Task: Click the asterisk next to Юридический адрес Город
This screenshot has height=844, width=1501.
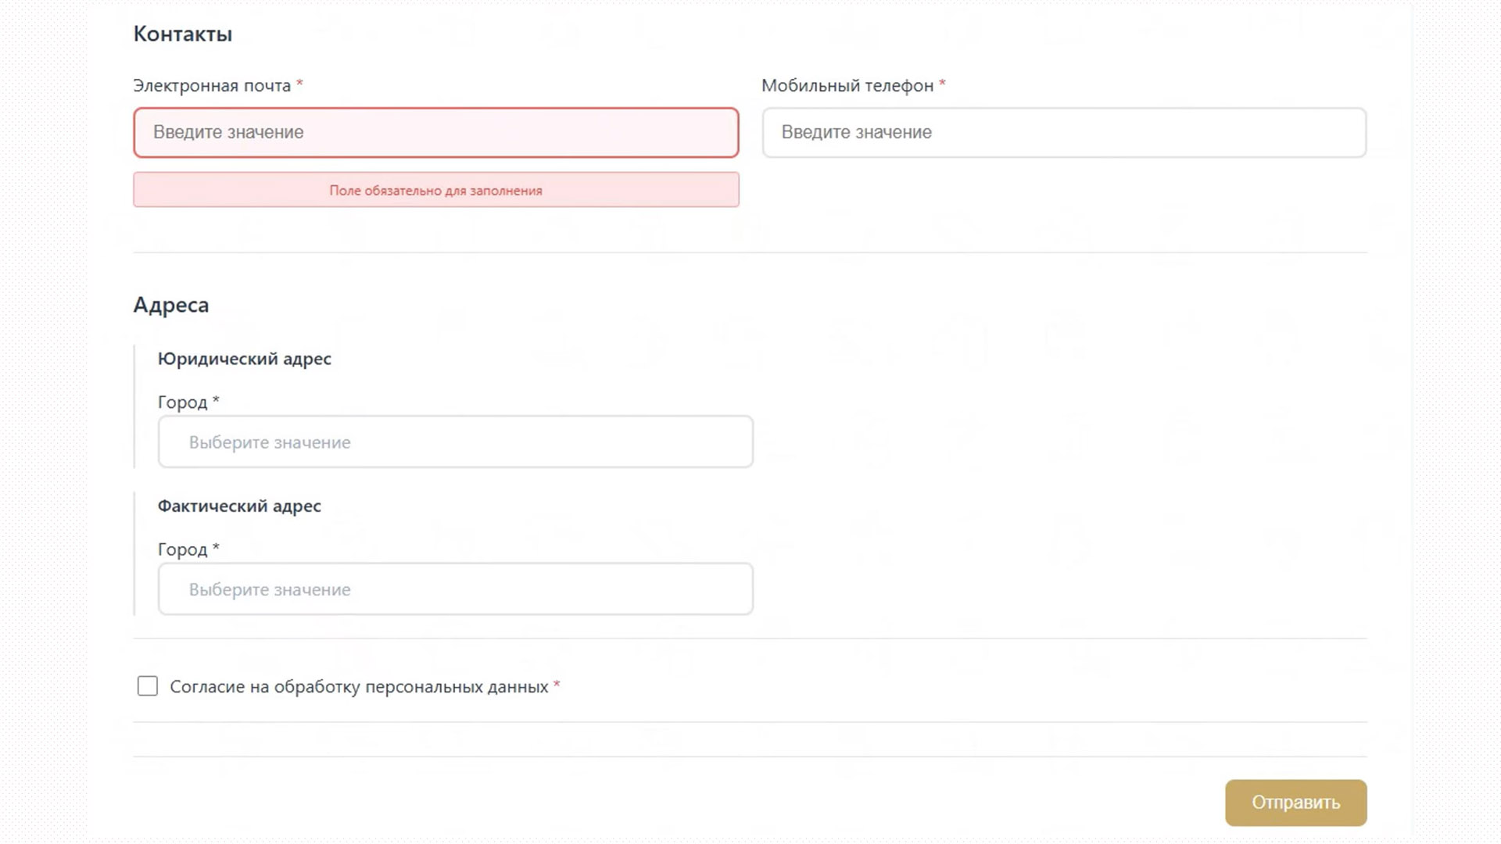Action: (216, 400)
